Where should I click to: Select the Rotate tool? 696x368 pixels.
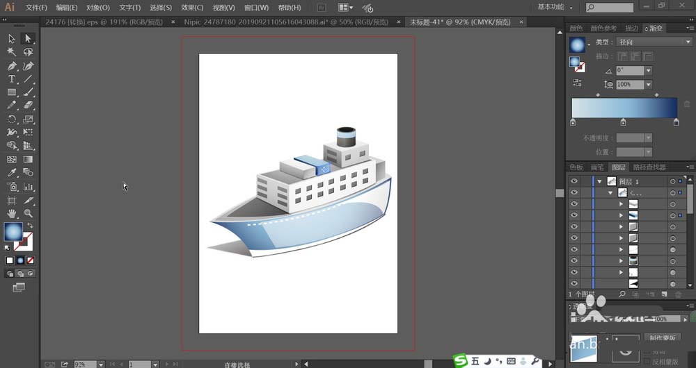12,119
